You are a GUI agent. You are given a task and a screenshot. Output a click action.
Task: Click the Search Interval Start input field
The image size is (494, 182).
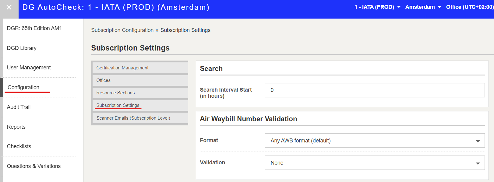point(375,90)
